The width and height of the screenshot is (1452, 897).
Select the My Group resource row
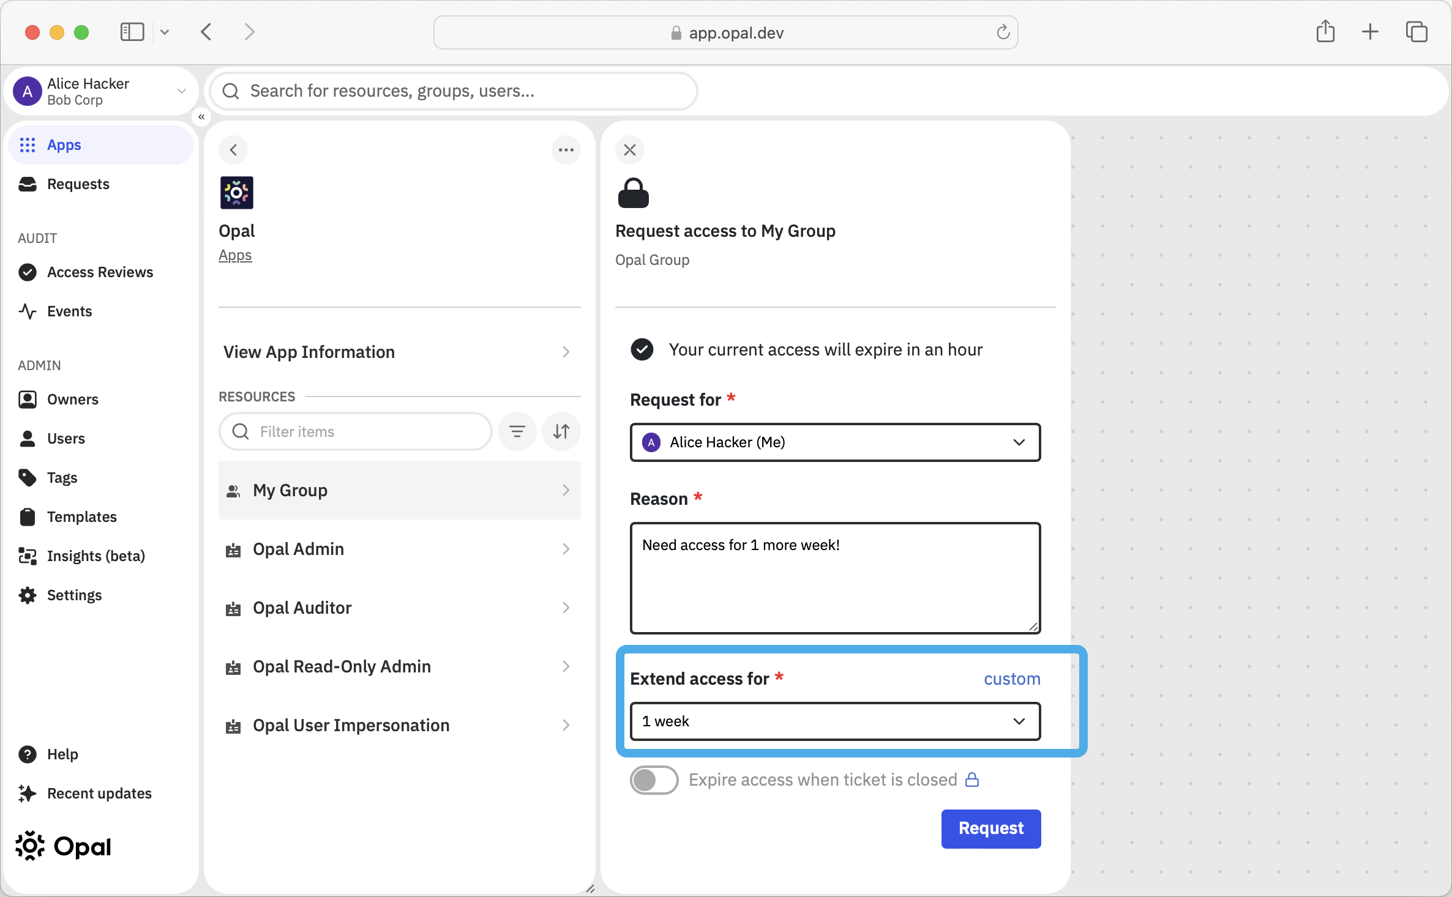pyautogui.click(x=399, y=490)
